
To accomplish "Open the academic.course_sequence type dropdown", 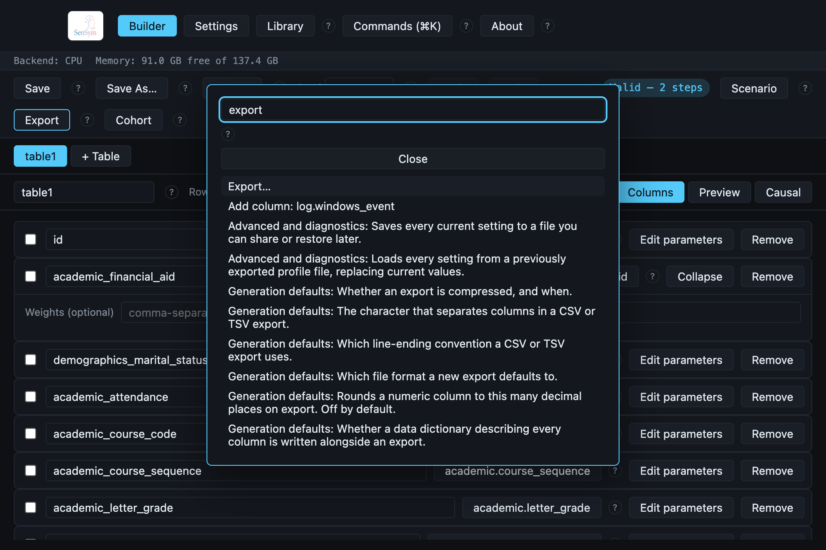I will click(517, 471).
